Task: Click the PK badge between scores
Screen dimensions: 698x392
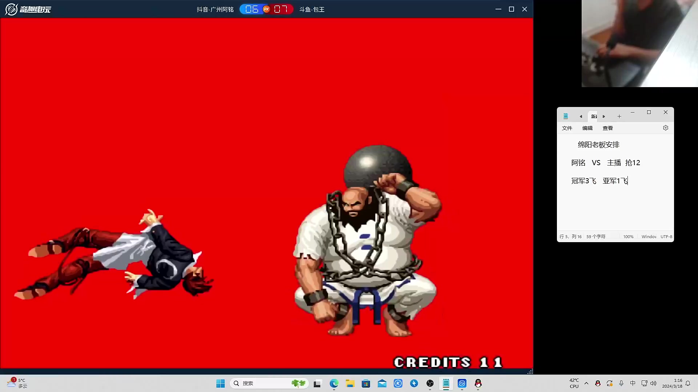Action: pos(266,9)
